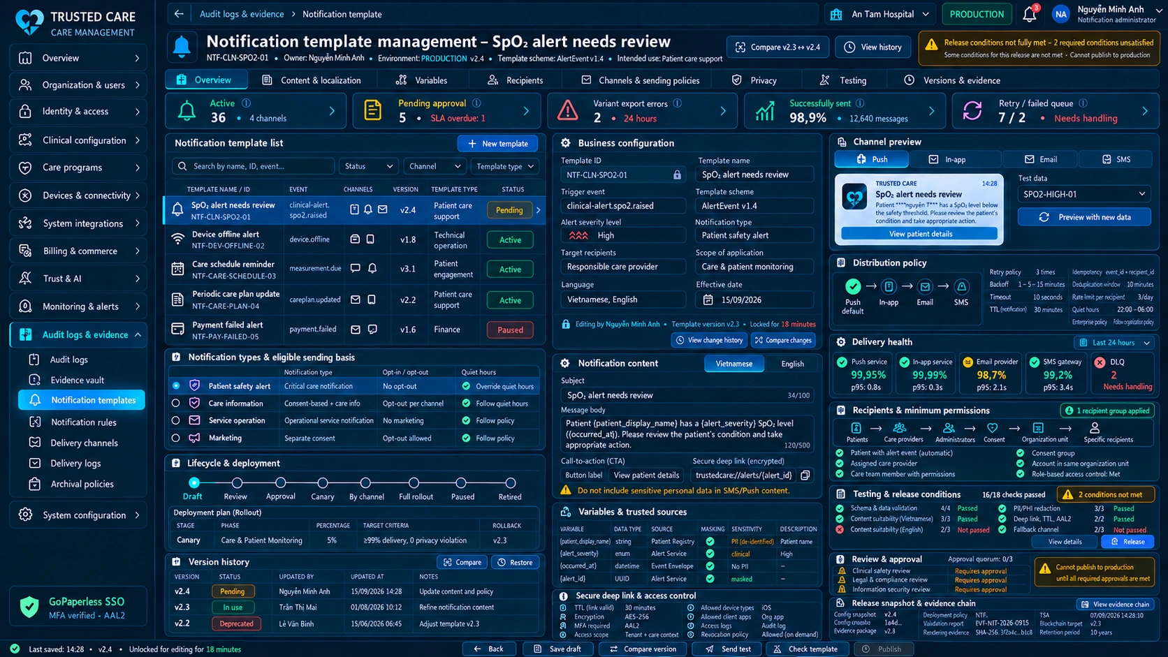The image size is (1168, 657).
Task: Open the Status filter dropdown
Action: tap(368, 166)
